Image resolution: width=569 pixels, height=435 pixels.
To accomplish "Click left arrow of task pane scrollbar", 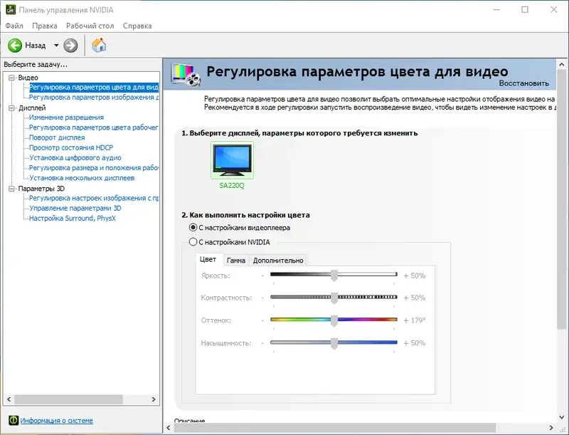I will [x=9, y=399].
